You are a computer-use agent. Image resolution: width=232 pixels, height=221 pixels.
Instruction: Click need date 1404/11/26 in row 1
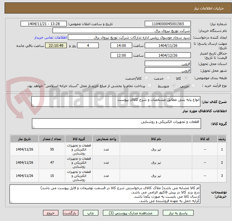tap(25, 149)
